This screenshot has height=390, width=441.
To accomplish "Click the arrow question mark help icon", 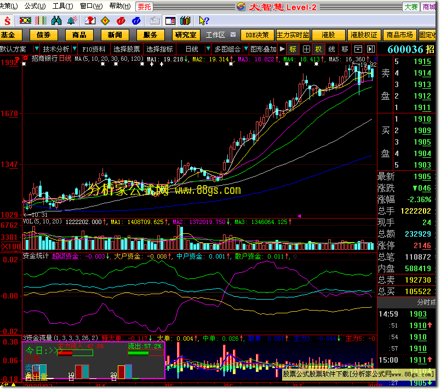I will pyautogui.click(x=204, y=20).
